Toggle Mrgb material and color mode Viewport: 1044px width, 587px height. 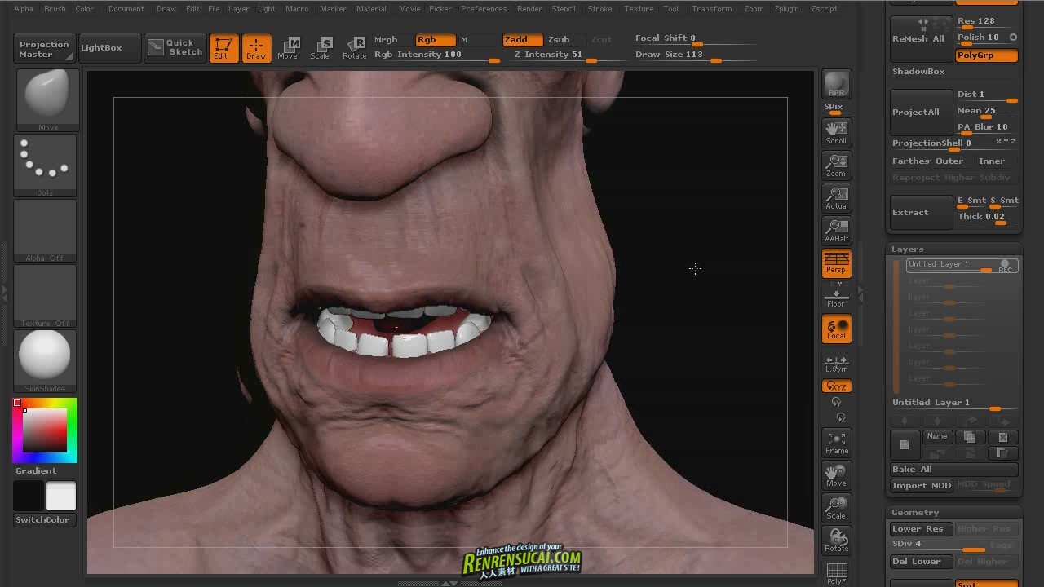click(386, 40)
